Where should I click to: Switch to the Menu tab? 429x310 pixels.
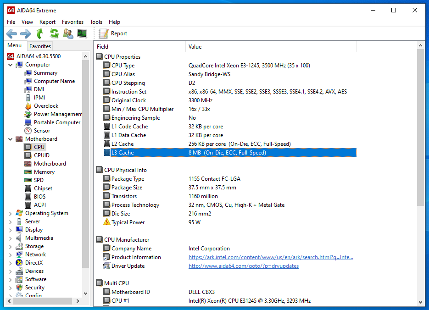(x=15, y=45)
